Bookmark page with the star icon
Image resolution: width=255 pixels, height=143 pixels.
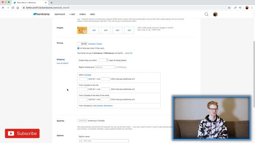(229, 8)
